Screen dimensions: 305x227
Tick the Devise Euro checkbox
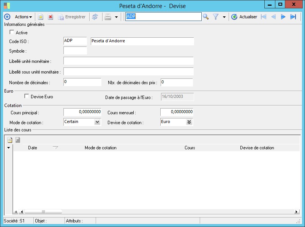point(27,96)
